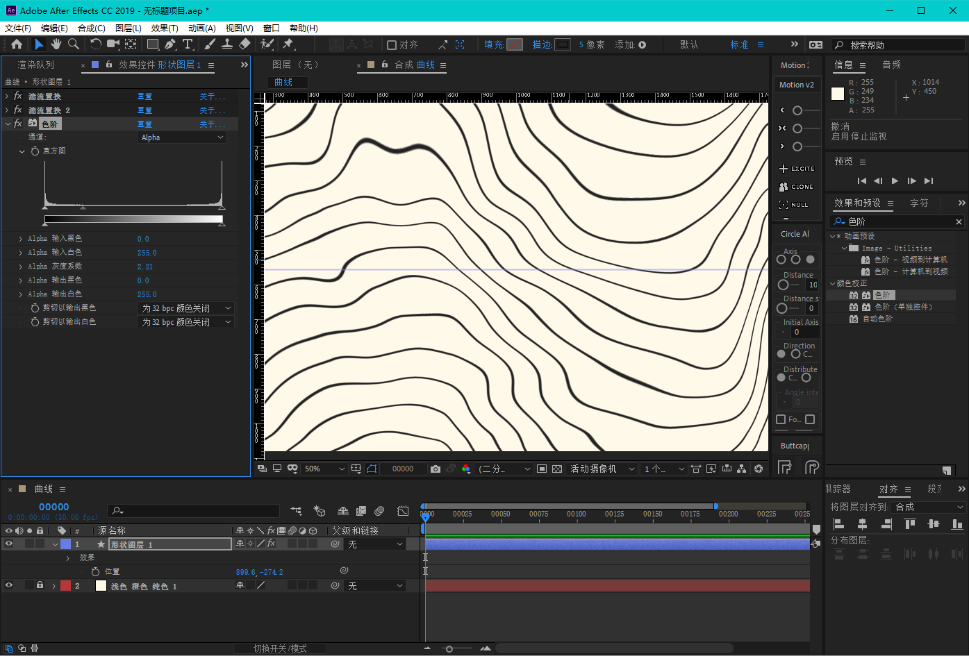Hide the 形状图层 1 layer
The width and height of the screenshot is (969, 656).
click(x=9, y=544)
